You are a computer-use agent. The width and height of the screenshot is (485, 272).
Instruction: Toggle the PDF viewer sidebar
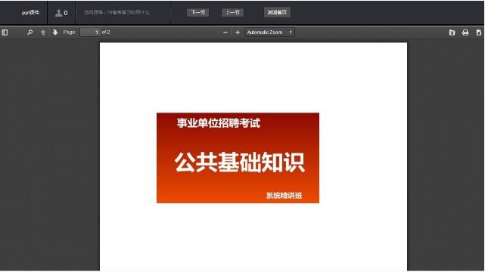5,32
